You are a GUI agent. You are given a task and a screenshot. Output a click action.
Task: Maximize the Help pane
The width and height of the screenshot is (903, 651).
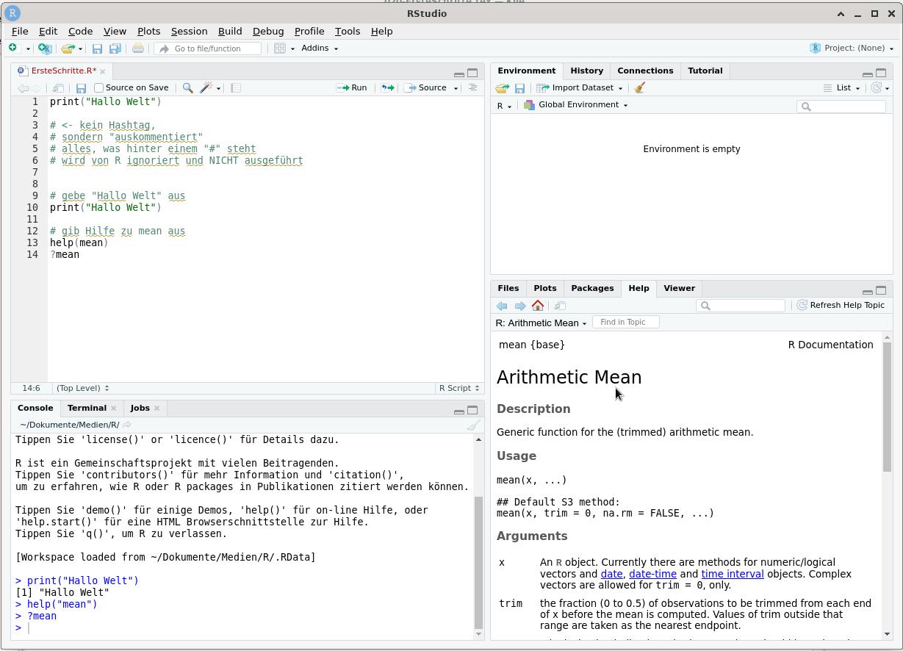tap(881, 290)
